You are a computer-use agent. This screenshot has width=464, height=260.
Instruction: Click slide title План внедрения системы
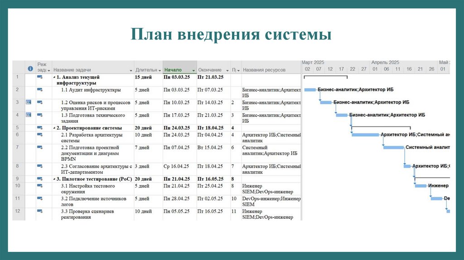click(x=231, y=34)
